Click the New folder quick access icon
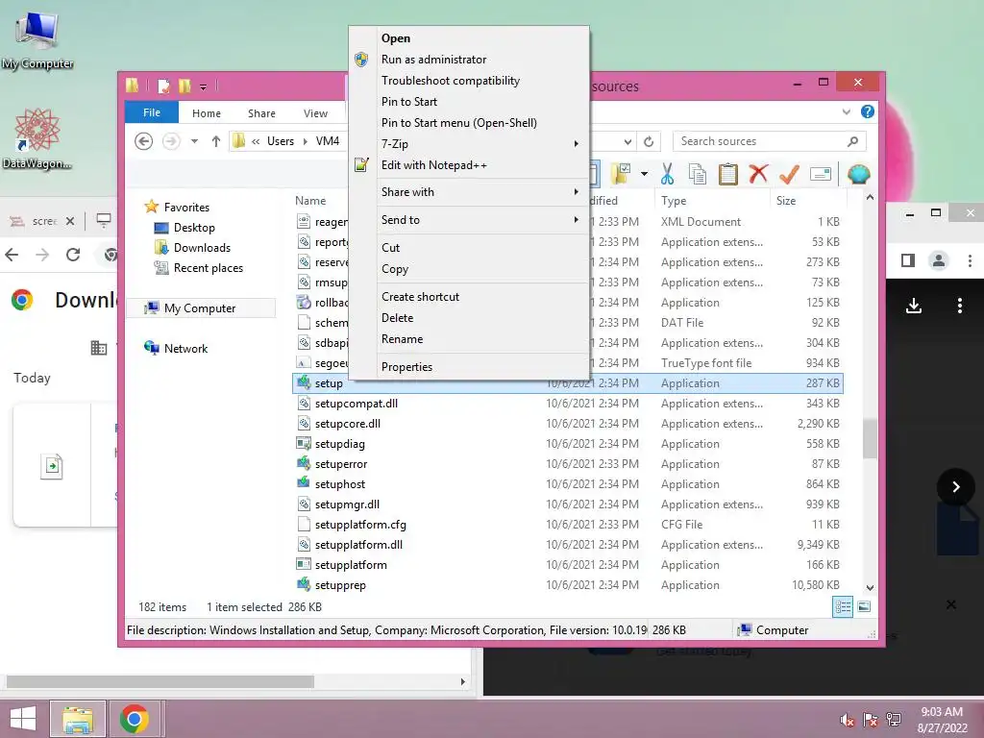 click(184, 86)
